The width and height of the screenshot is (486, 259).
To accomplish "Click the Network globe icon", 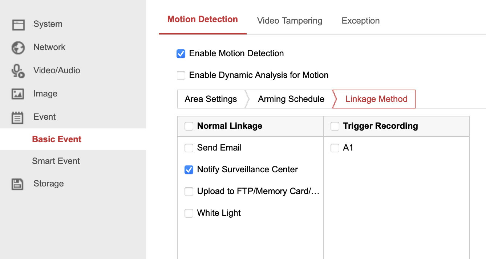I will (x=18, y=48).
